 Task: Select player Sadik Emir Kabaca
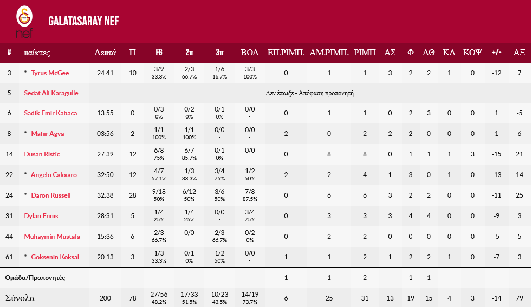click(50, 113)
